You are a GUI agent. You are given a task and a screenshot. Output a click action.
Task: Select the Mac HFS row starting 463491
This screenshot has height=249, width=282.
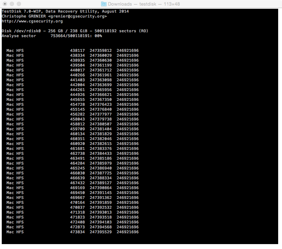click(72, 158)
